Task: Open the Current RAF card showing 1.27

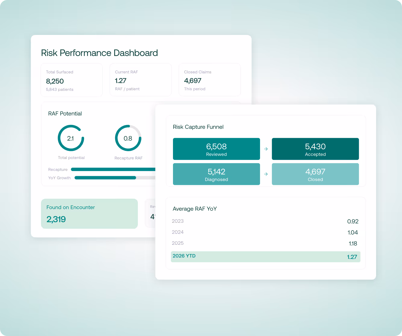Action: 141,80
